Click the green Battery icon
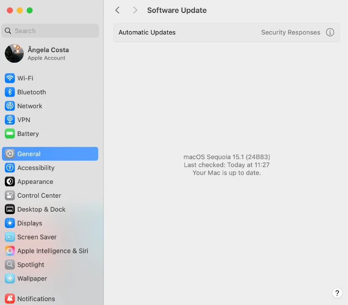The height and width of the screenshot is (305, 348). (x=10, y=134)
